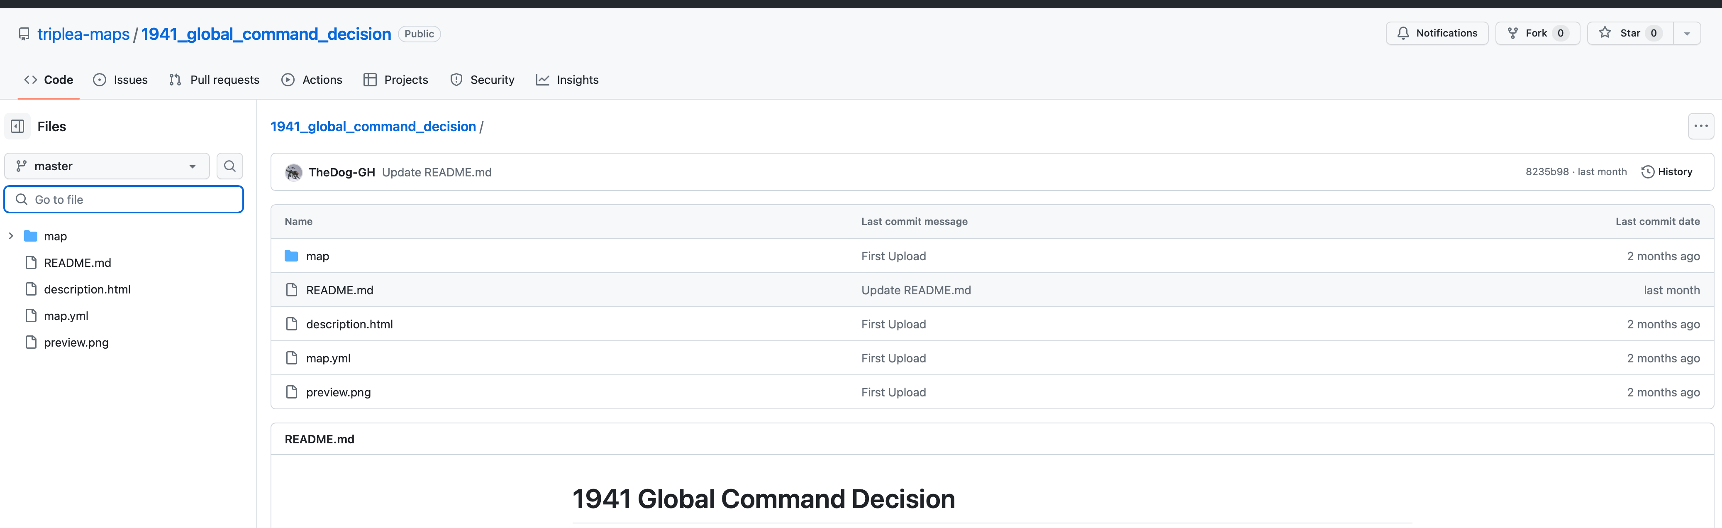
Task: Open map.yml in the file table
Action: [328, 358]
